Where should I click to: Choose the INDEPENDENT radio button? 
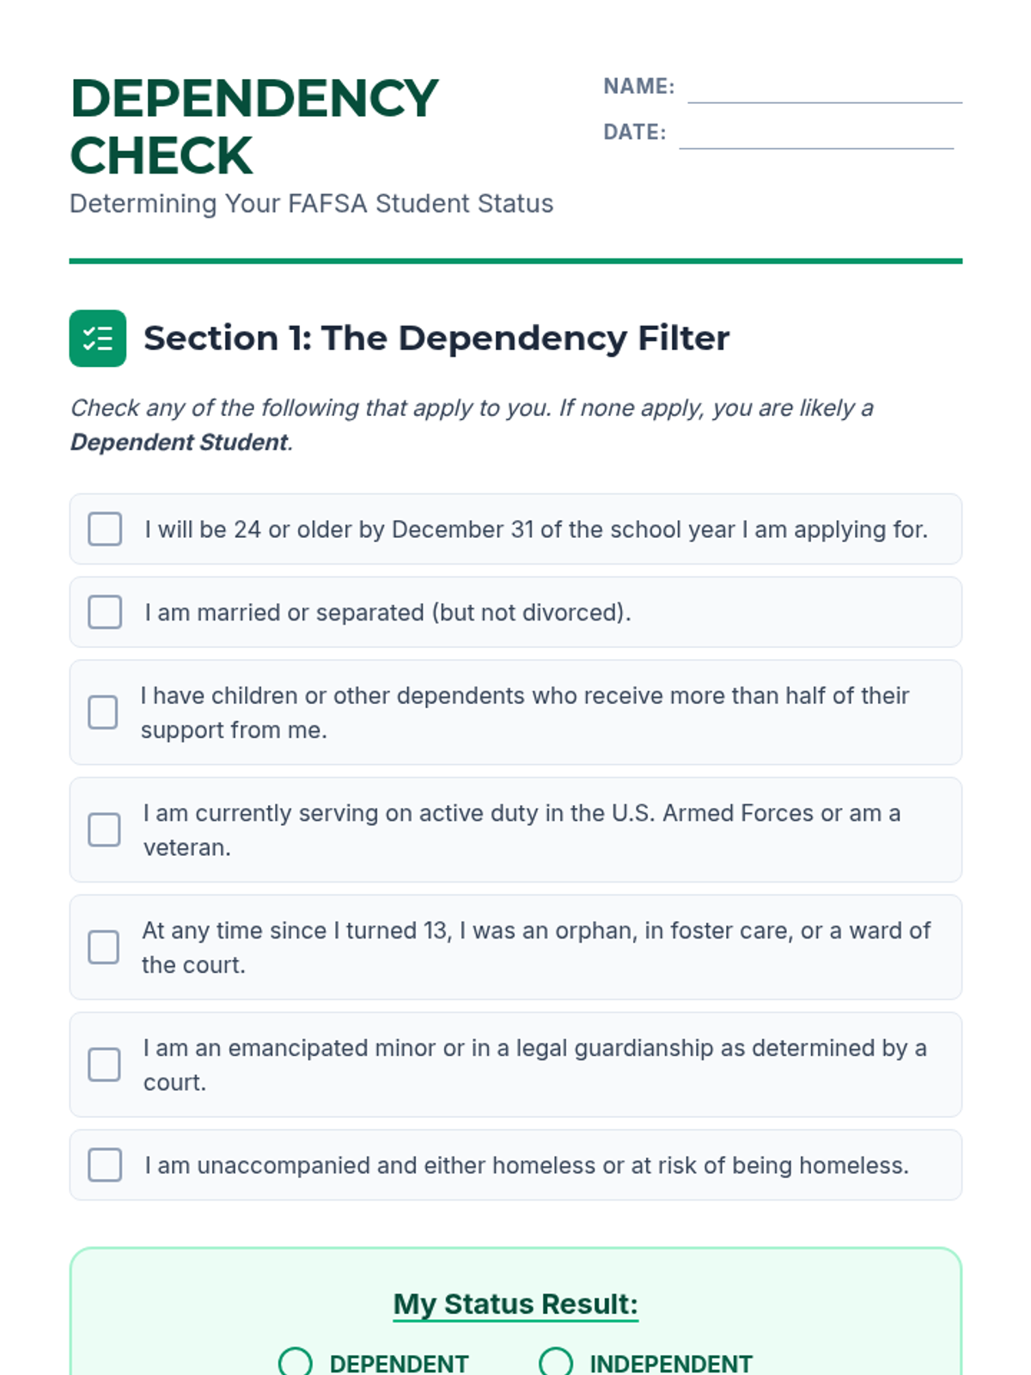(556, 1363)
